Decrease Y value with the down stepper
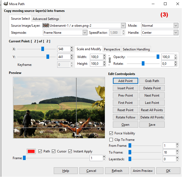 [x=72, y=58]
